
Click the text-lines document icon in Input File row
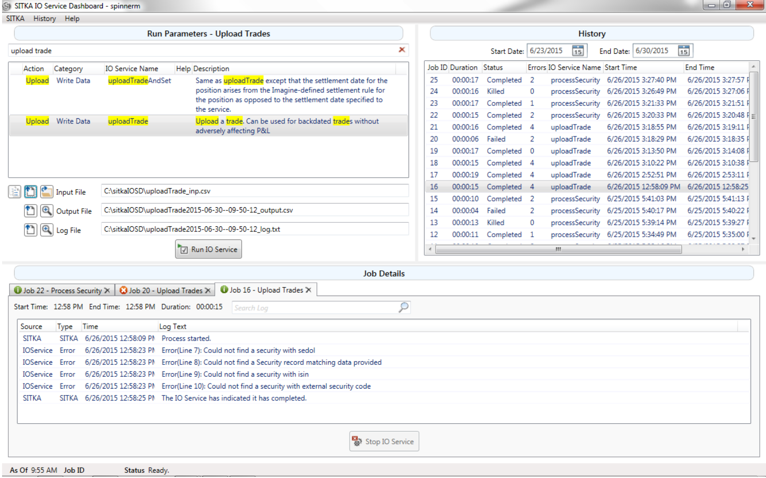(x=14, y=192)
